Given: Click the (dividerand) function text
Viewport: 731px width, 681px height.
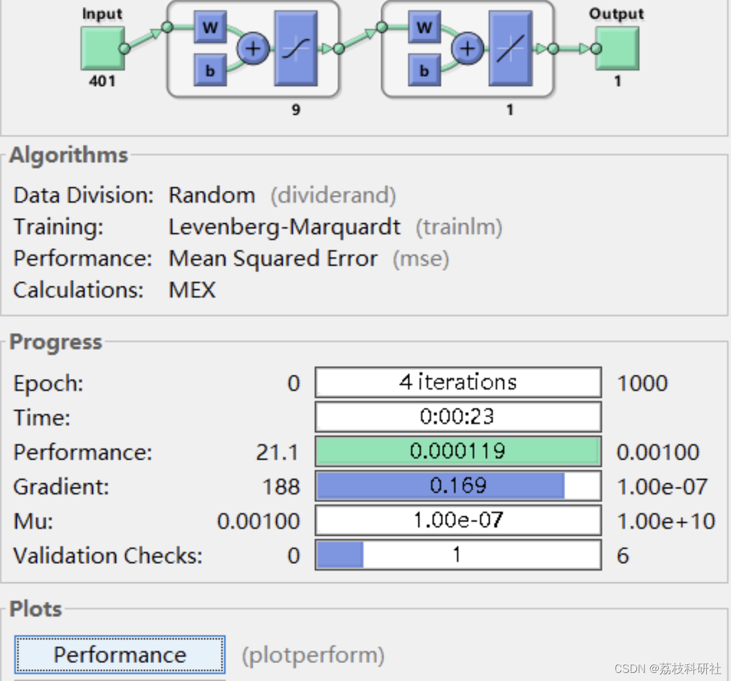Looking at the screenshot, I should 333,195.
